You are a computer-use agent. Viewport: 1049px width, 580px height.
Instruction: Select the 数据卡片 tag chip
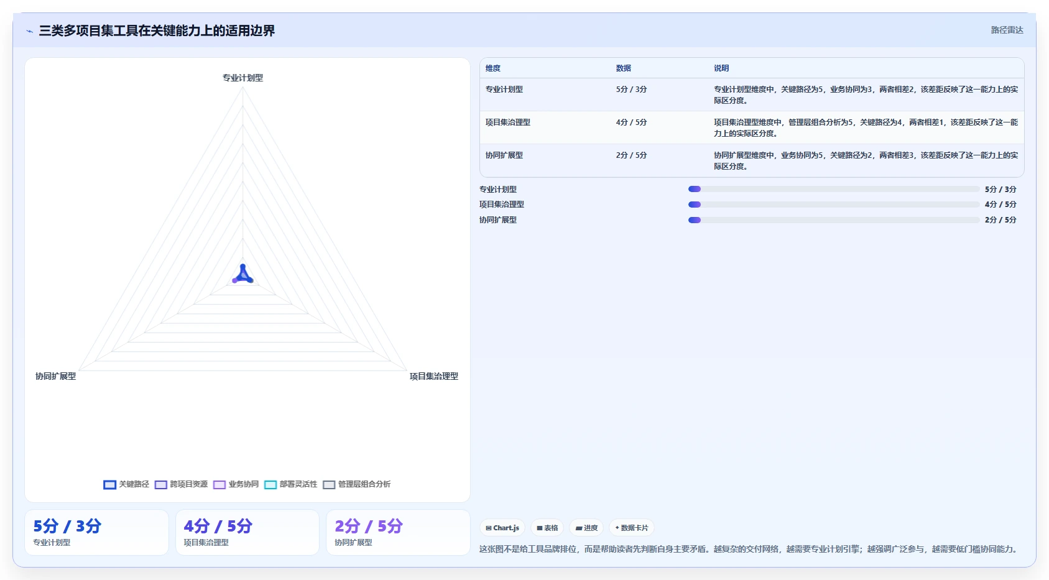(632, 528)
